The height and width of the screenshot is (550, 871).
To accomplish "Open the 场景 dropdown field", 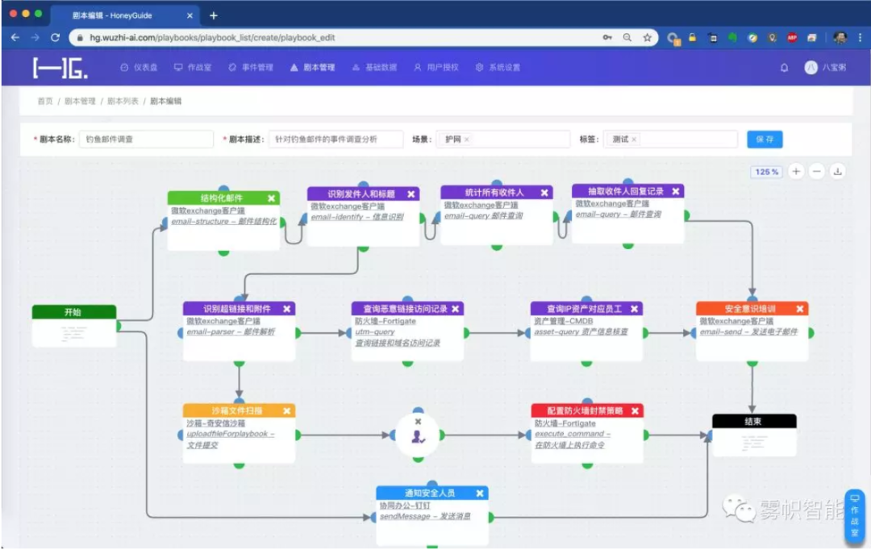I will 516,140.
